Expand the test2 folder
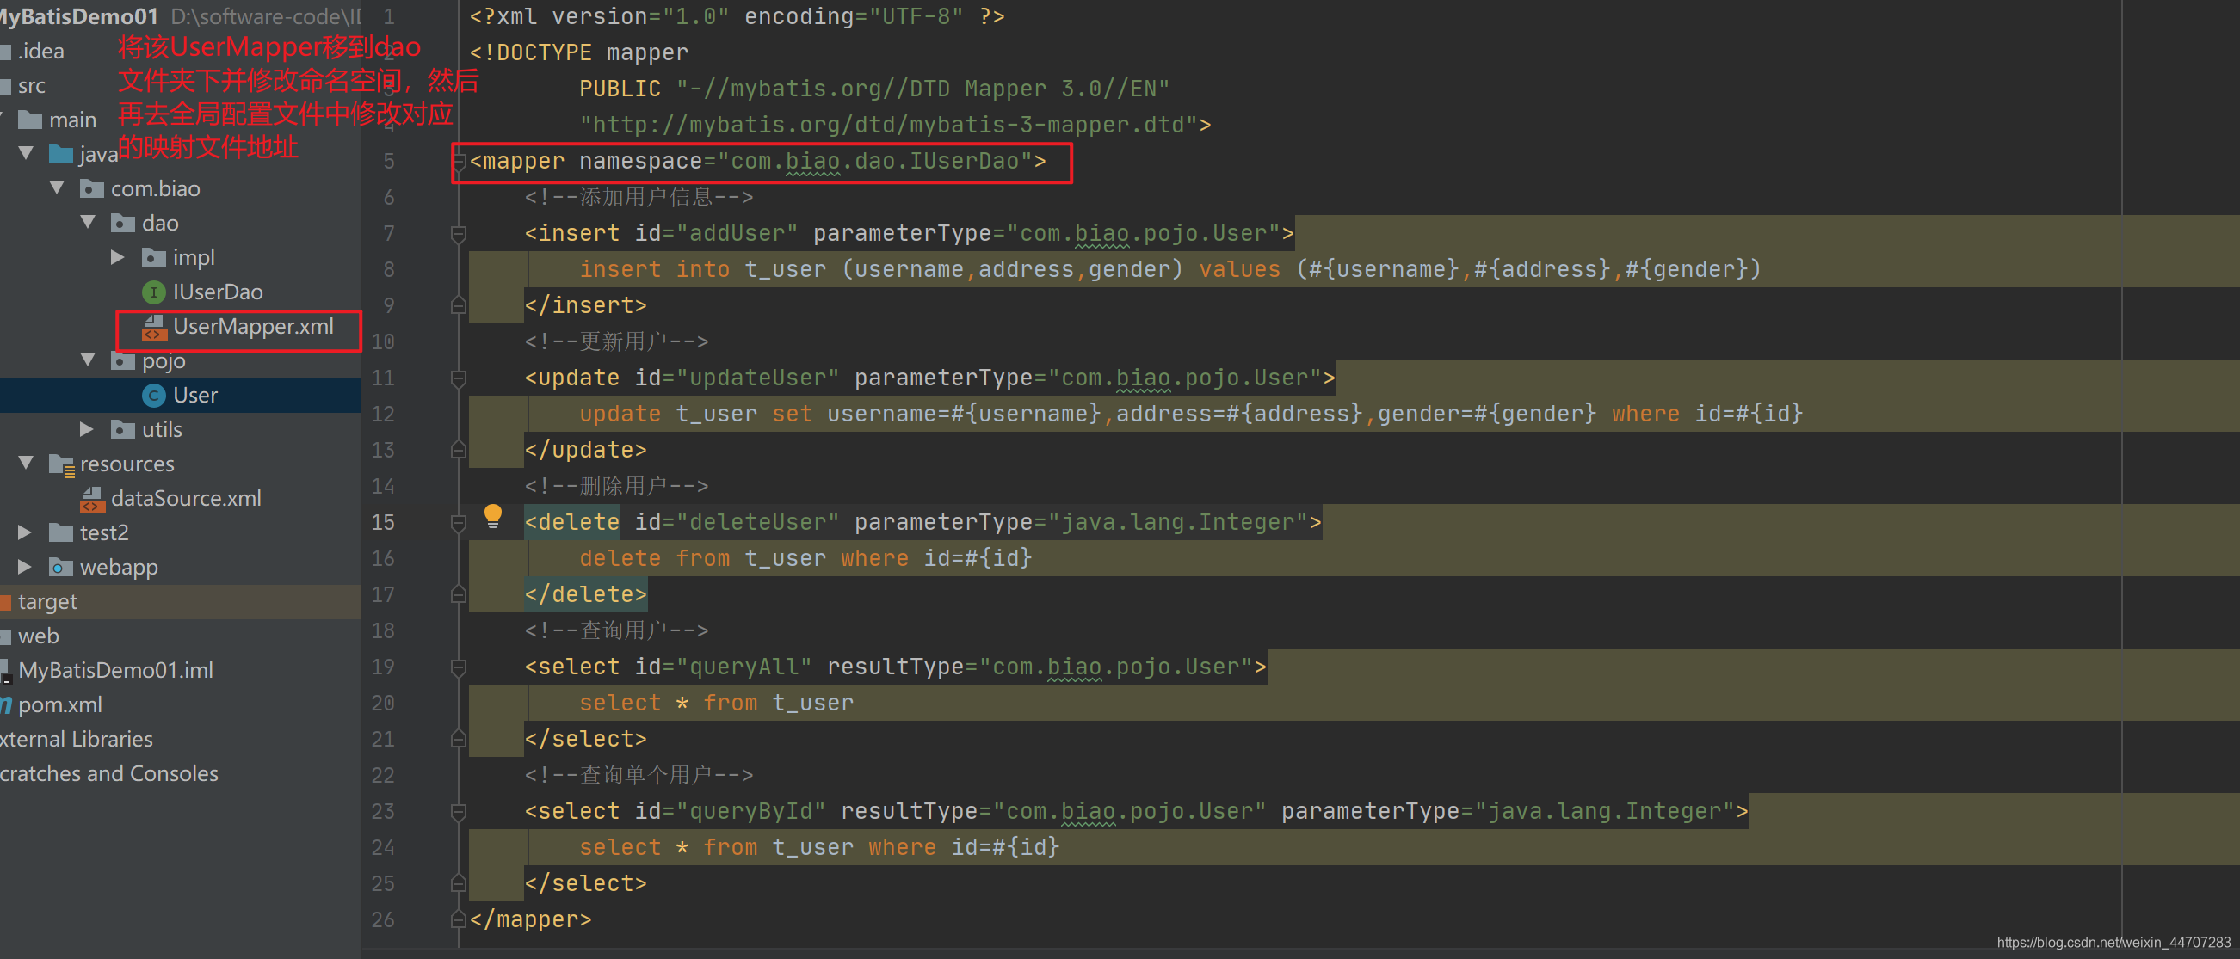Screen dimensions: 2240x959 (25, 533)
